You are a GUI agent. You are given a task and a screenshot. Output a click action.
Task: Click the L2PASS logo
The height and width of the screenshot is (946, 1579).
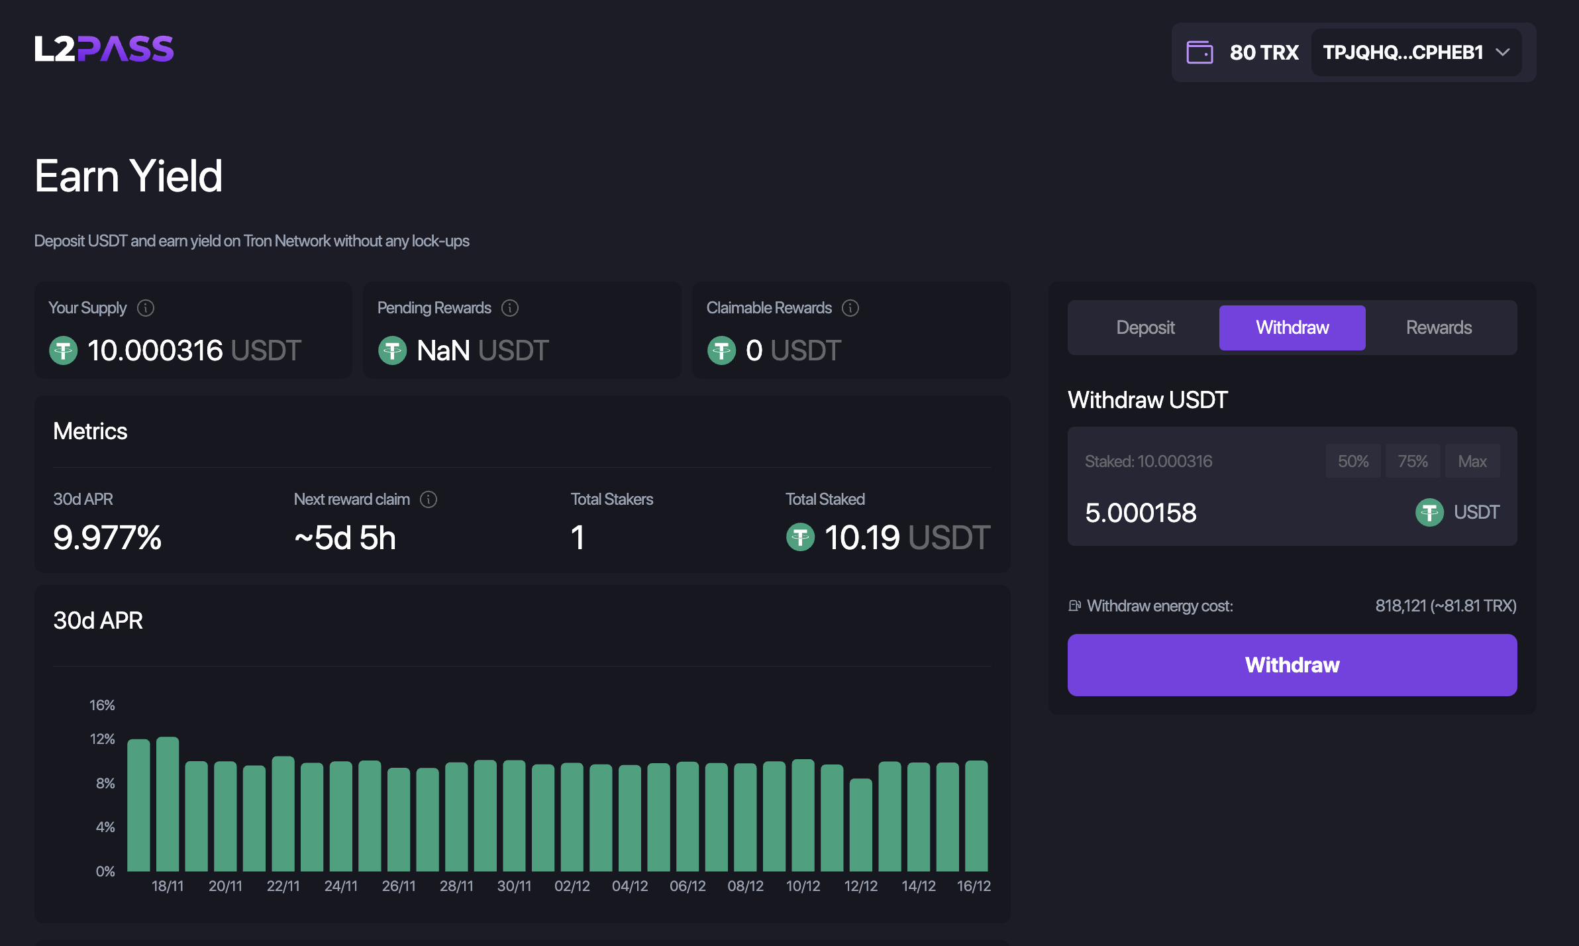[x=104, y=48]
